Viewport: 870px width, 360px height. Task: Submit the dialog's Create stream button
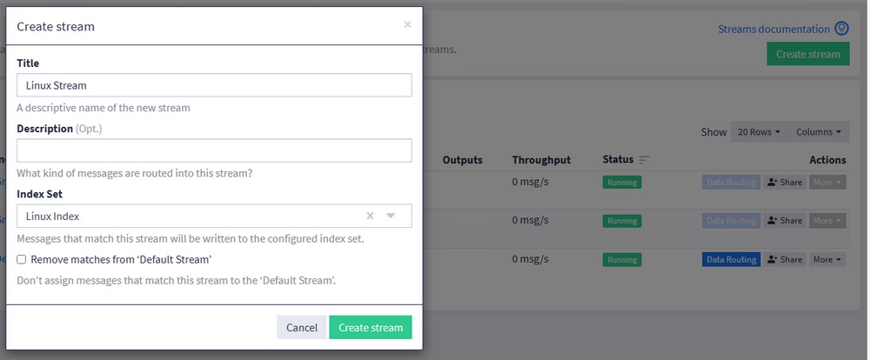click(x=371, y=328)
